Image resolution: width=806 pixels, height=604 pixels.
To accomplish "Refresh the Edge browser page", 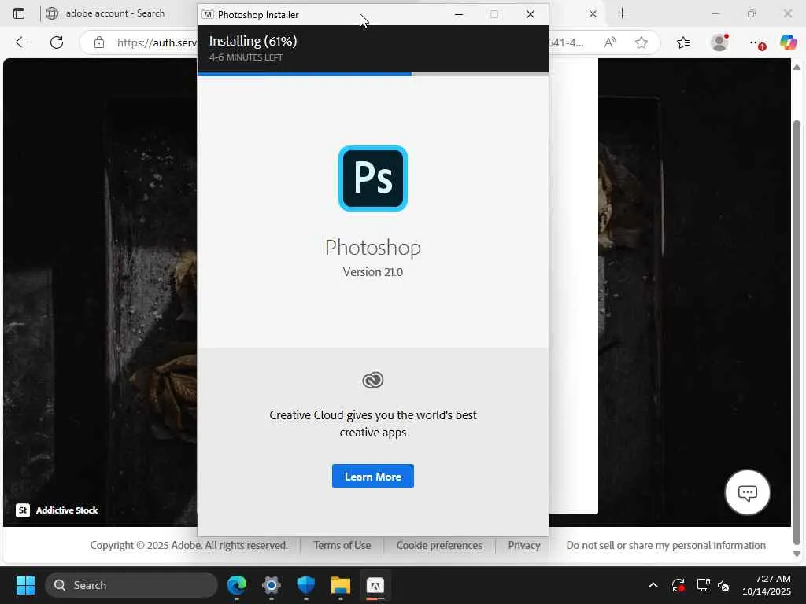I will click(x=57, y=42).
